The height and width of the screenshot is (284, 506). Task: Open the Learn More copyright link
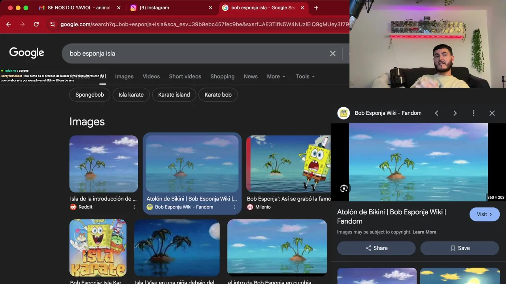(424, 232)
